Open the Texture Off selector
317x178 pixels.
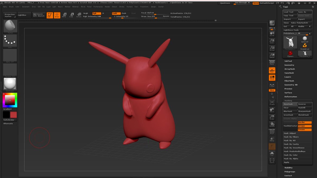(10, 70)
